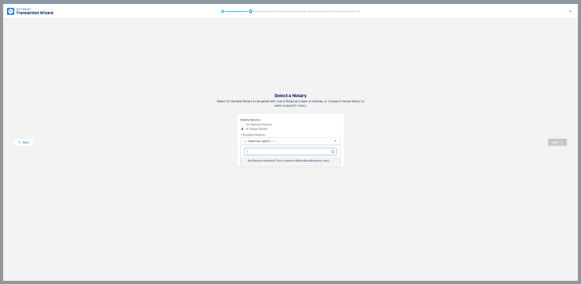Click the 'Select a Notary' heading

(x=290, y=95)
